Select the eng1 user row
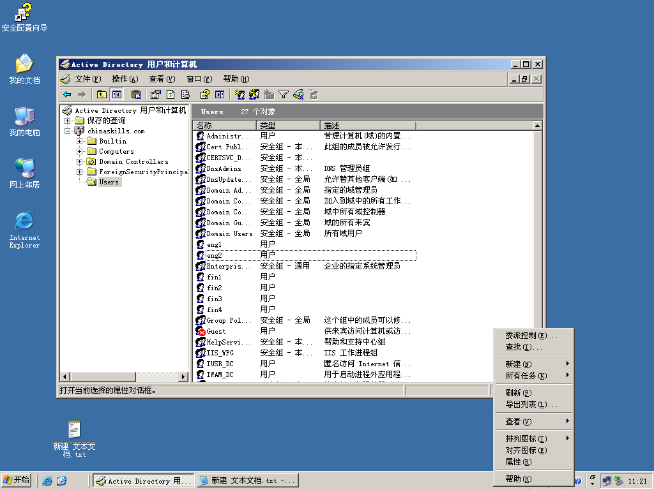 [x=305, y=244]
